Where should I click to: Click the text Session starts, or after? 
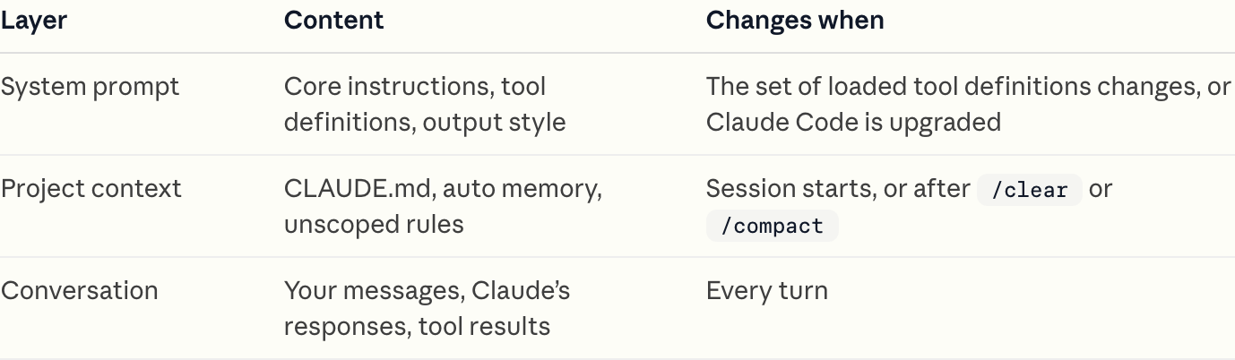pos(838,189)
